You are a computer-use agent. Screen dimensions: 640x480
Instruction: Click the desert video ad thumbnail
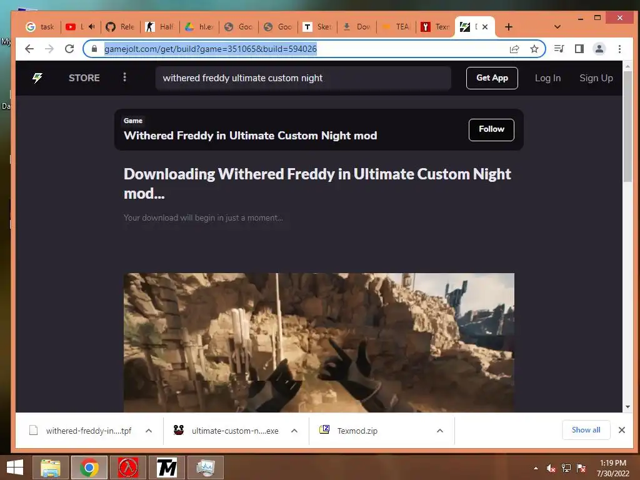pyautogui.click(x=319, y=343)
